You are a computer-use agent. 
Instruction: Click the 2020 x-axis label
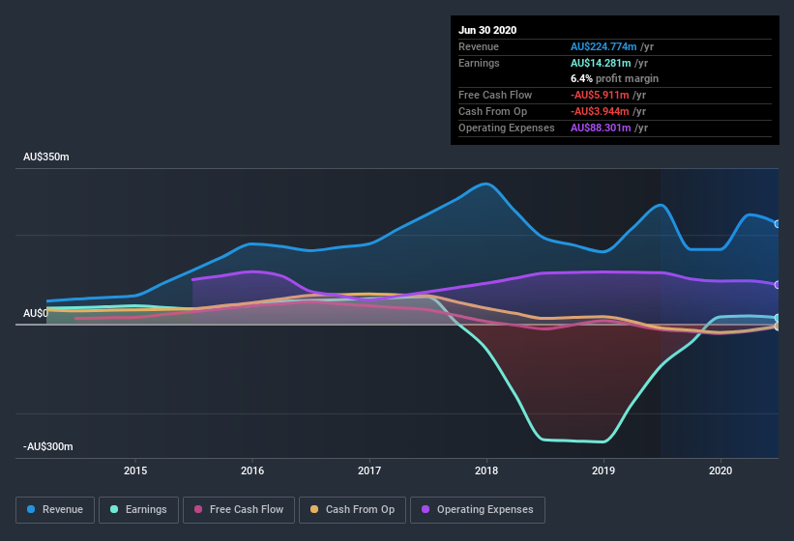point(720,471)
